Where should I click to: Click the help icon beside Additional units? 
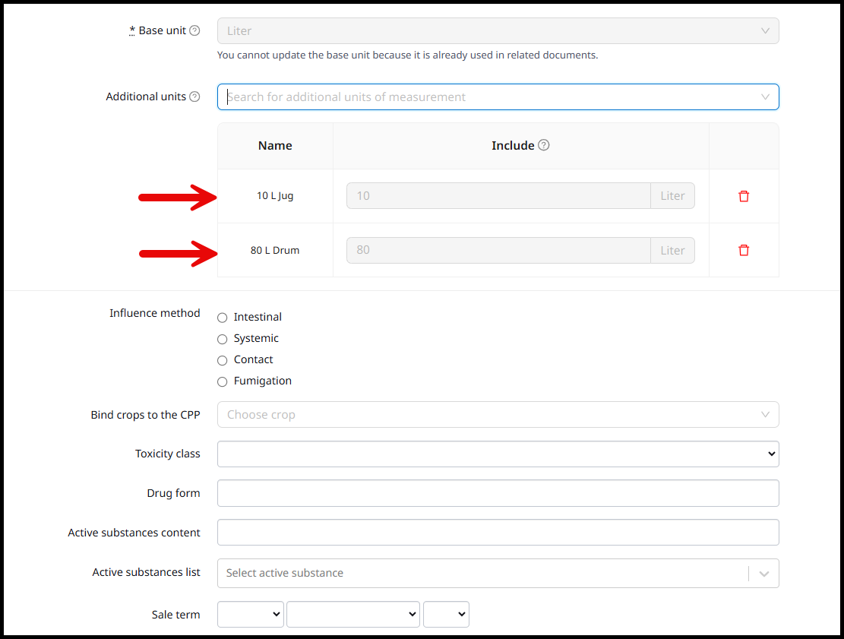tap(194, 97)
